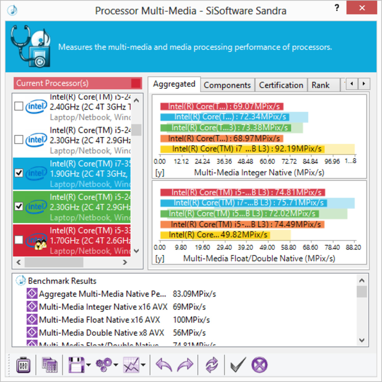The height and width of the screenshot is (382, 382).
Task: Click the purple gears engine icon
Action: point(104,365)
